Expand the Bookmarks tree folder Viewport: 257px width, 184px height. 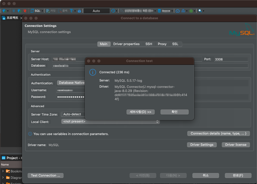pos(3,171)
